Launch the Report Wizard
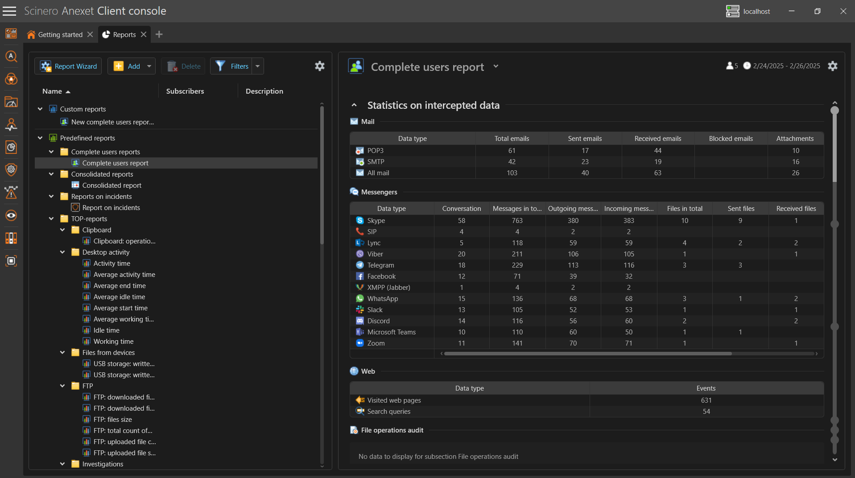855x478 pixels. (x=68, y=66)
